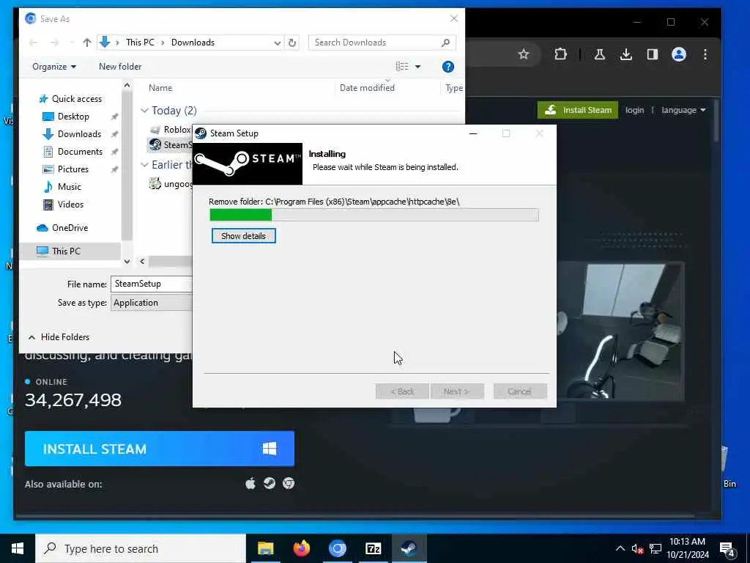Screen dimensions: 750x563
Task: Open Firefox from the taskbar
Action: (301, 548)
